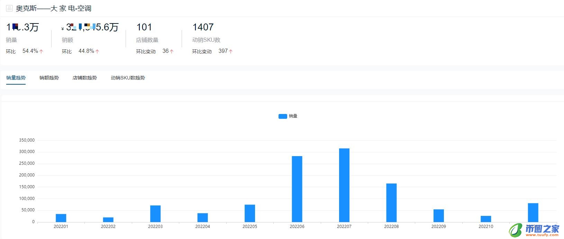This screenshot has height=239, width=564.
Task: Switch to the 销量趋势 tab
Action: pyautogui.click(x=16, y=78)
